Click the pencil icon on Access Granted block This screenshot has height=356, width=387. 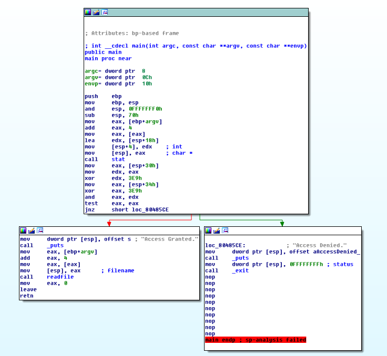coord(32,231)
